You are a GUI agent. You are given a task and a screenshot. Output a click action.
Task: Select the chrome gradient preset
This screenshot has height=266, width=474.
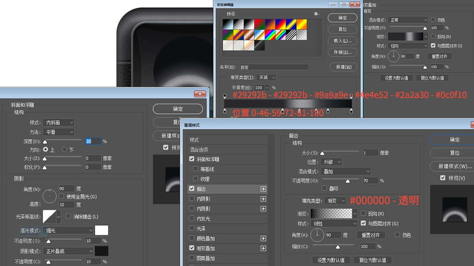(x=259, y=35)
